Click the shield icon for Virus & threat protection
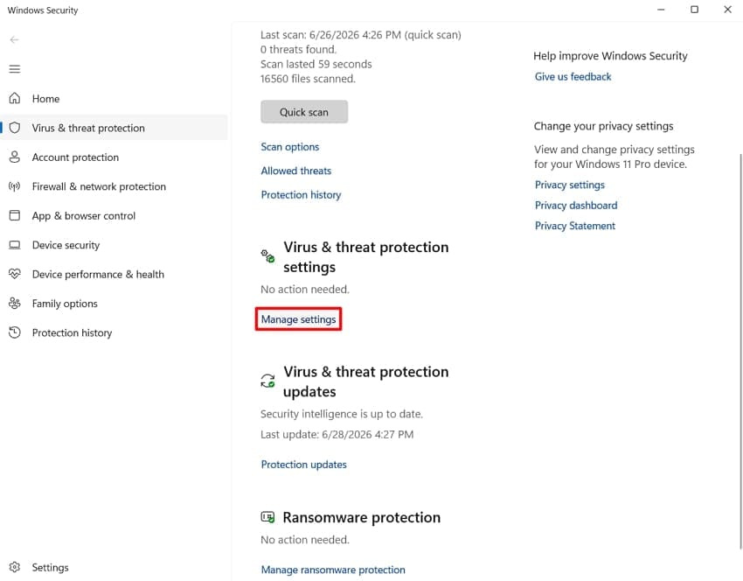This screenshot has width=743, height=581. 15,128
